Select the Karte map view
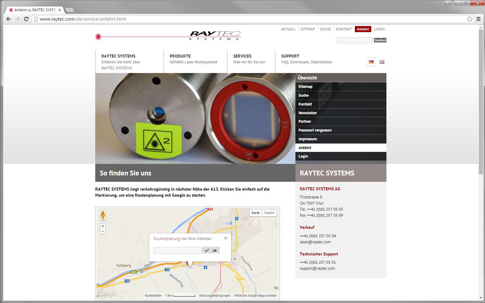This screenshot has height=303, width=485. [255, 213]
